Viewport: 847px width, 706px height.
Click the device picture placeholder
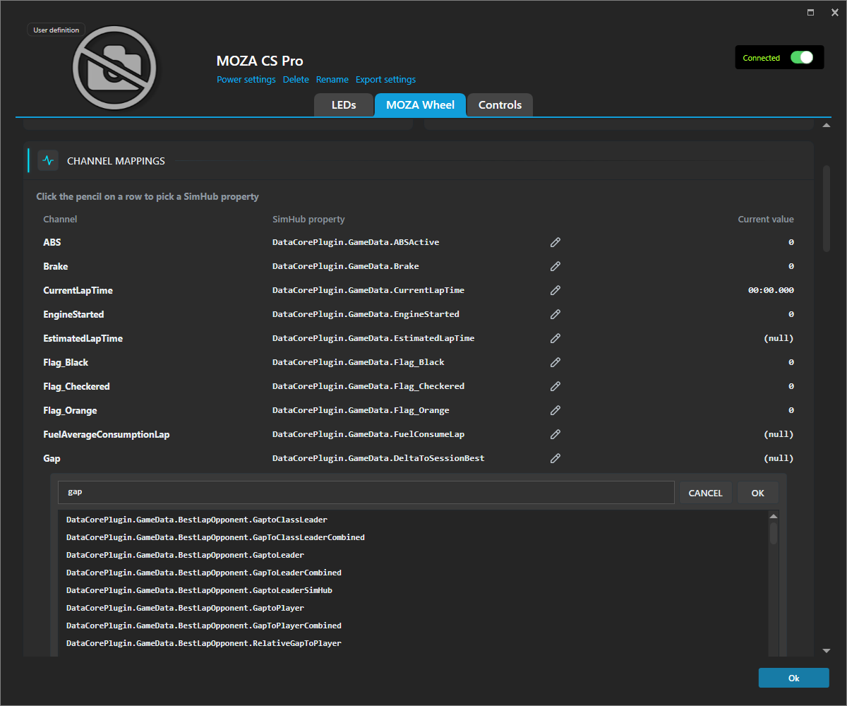114,67
